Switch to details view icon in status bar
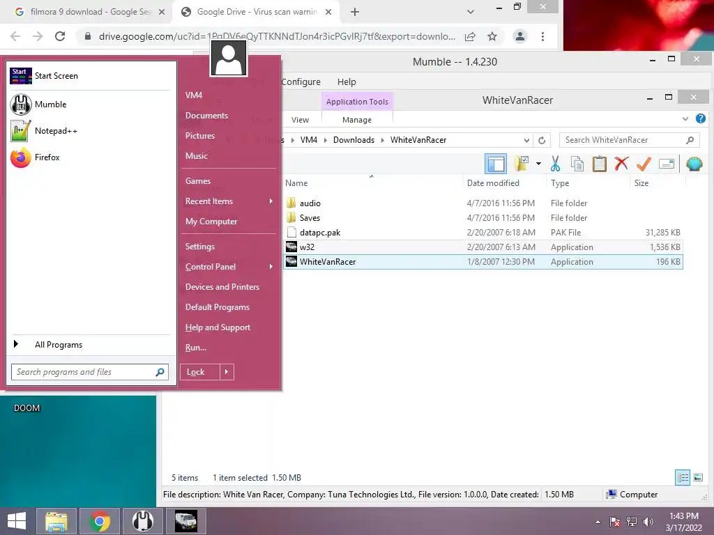This screenshot has height=535, width=714. (683, 477)
